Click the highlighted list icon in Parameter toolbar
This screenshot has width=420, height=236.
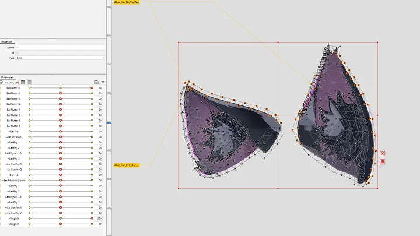[29, 82]
